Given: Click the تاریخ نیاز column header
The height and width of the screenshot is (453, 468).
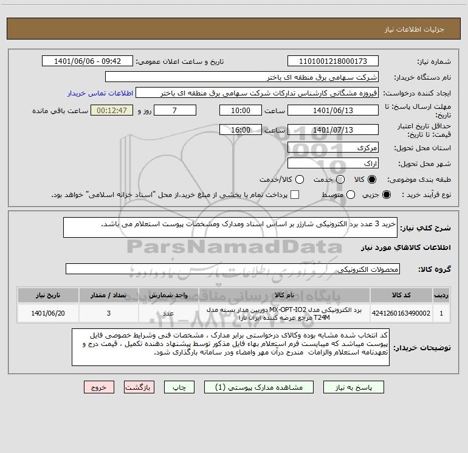Looking at the screenshot, I should (x=48, y=295).
